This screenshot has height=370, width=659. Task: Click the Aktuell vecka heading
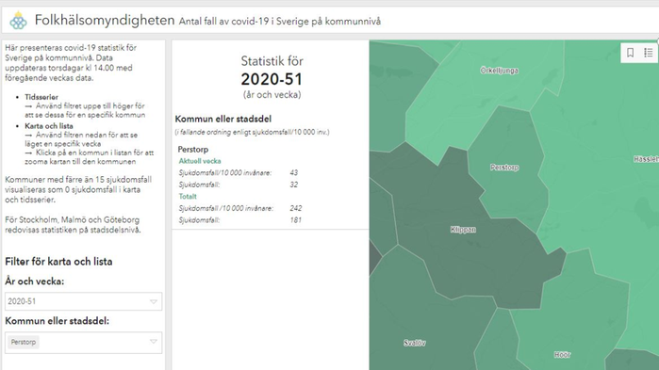point(200,161)
